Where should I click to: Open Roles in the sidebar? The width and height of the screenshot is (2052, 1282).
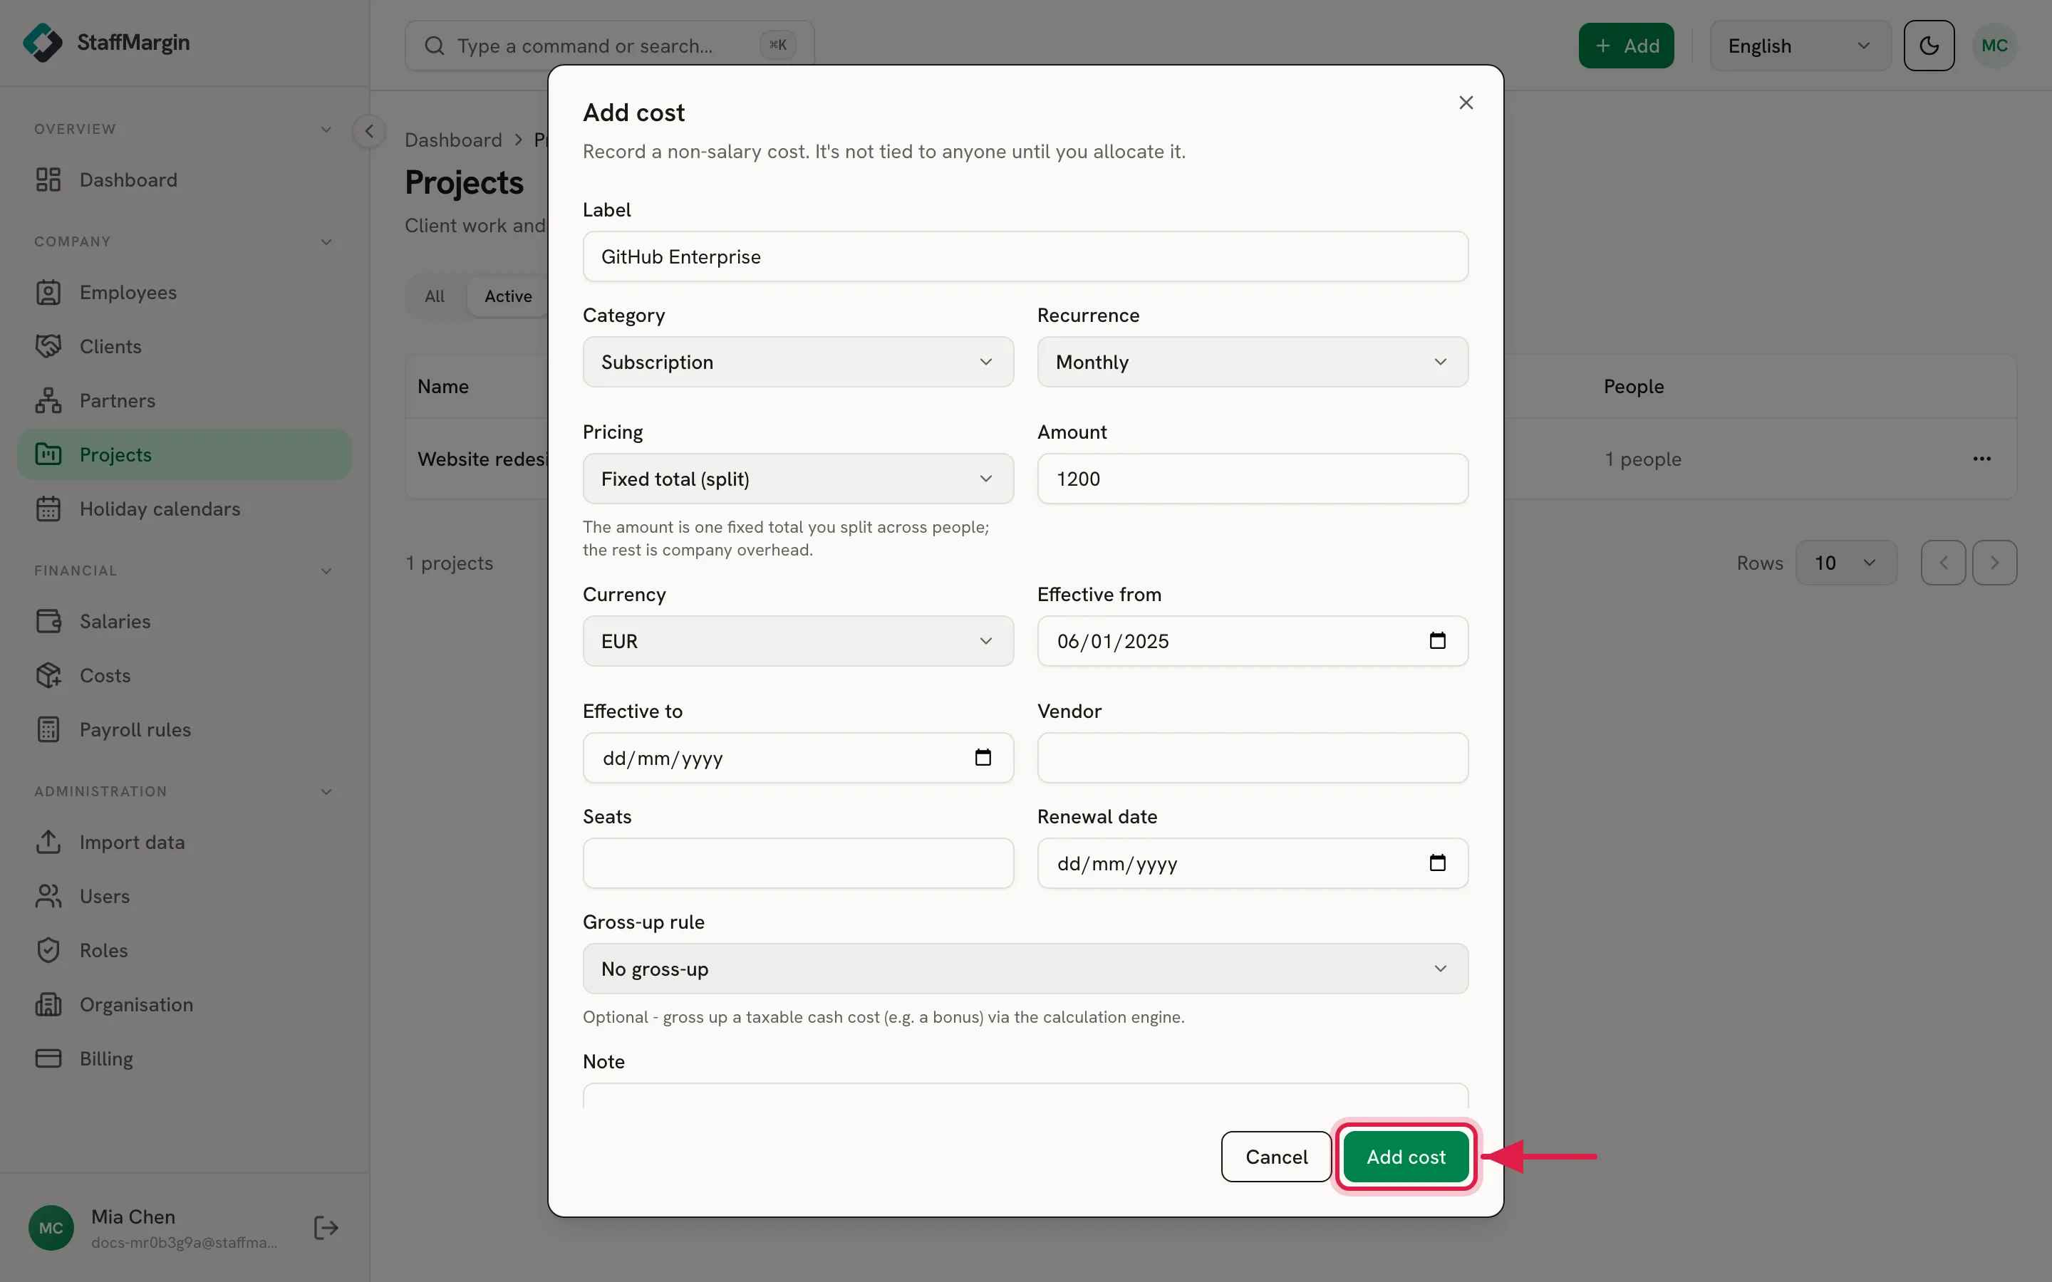tap(184, 951)
